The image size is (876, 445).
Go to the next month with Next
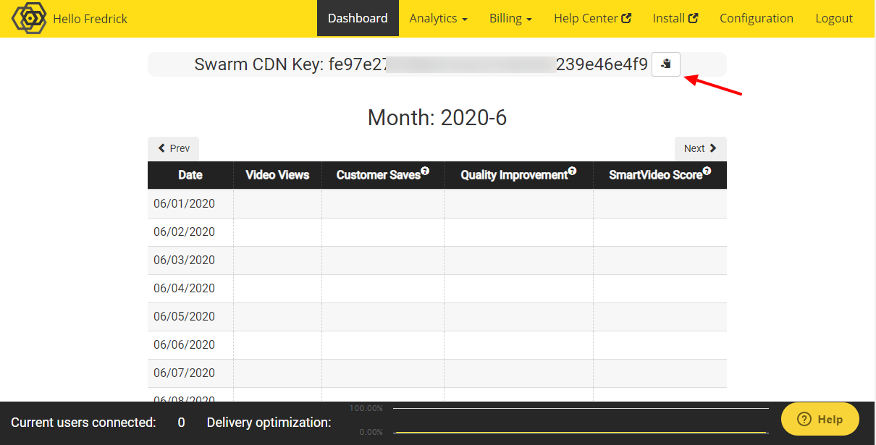[x=700, y=148]
